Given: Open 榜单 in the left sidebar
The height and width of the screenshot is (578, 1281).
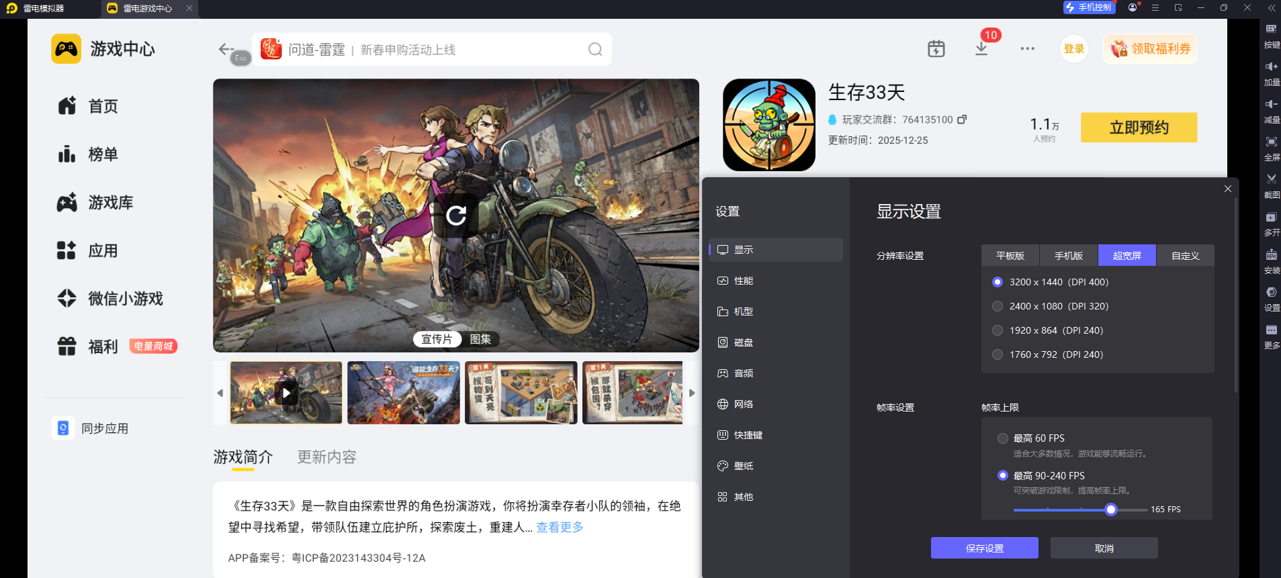Looking at the screenshot, I should [88, 154].
